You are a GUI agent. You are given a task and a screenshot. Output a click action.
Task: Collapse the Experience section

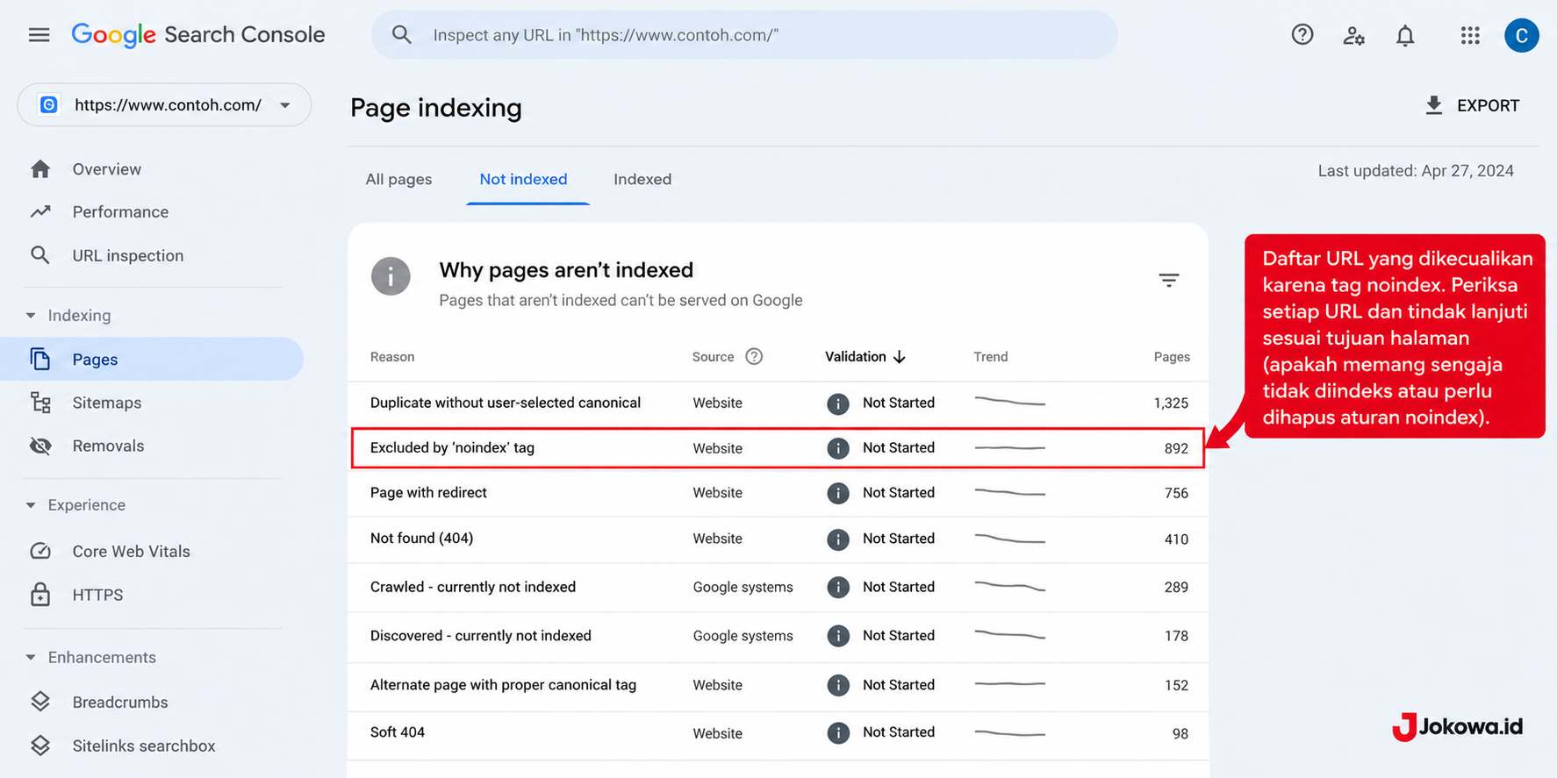(x=31, y=505)
